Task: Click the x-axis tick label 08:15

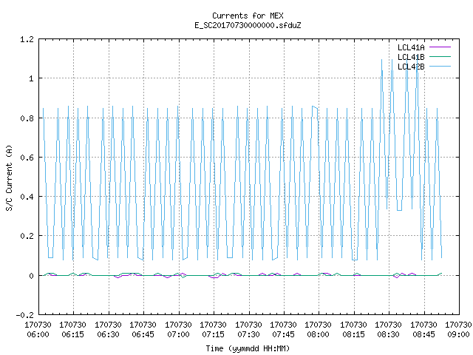Action: coord(353,334)
